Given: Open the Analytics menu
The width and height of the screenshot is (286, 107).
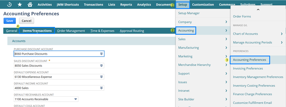Looking at the screenshot, I should pos(144,5).
